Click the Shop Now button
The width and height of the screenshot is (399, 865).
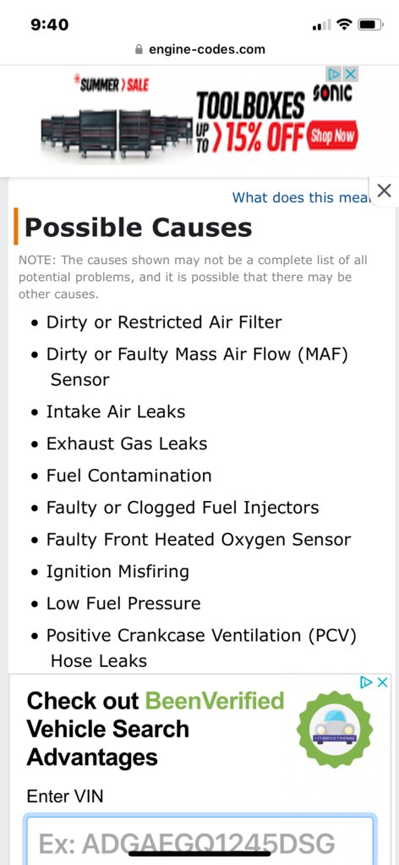(x=331, y=135)
